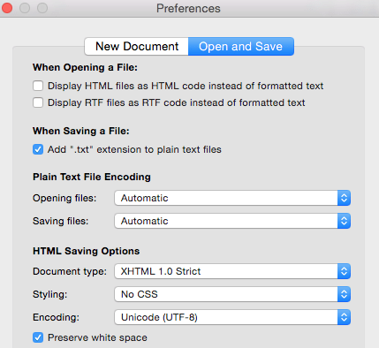This screenshot has height=348, width=379.
Task: Select the Open and Save tab
Action: pyautogui.click(x=241, y=47)
